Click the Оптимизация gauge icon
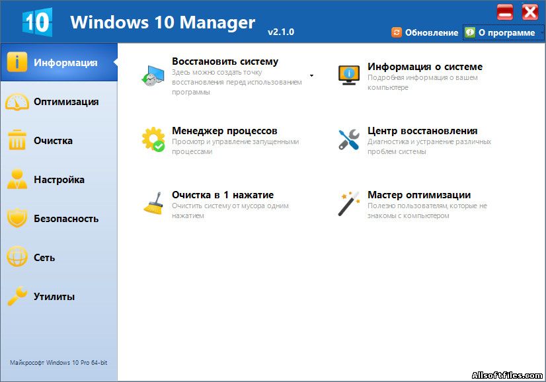 pos(17,102)
